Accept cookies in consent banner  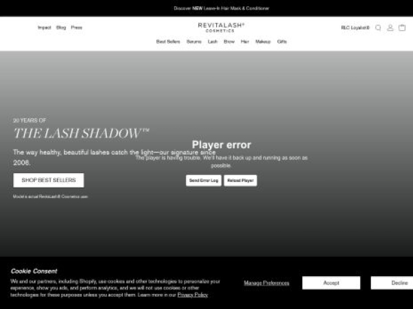coord(331,283)
